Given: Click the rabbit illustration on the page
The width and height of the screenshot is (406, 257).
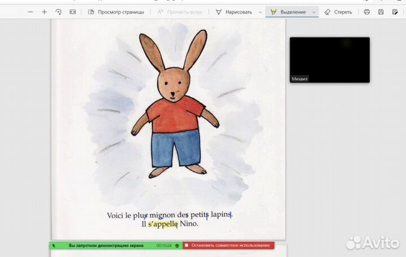Looking at the screenshot, I should 174,103.
